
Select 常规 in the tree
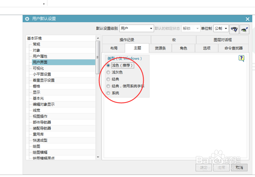[x=36, y=44]
